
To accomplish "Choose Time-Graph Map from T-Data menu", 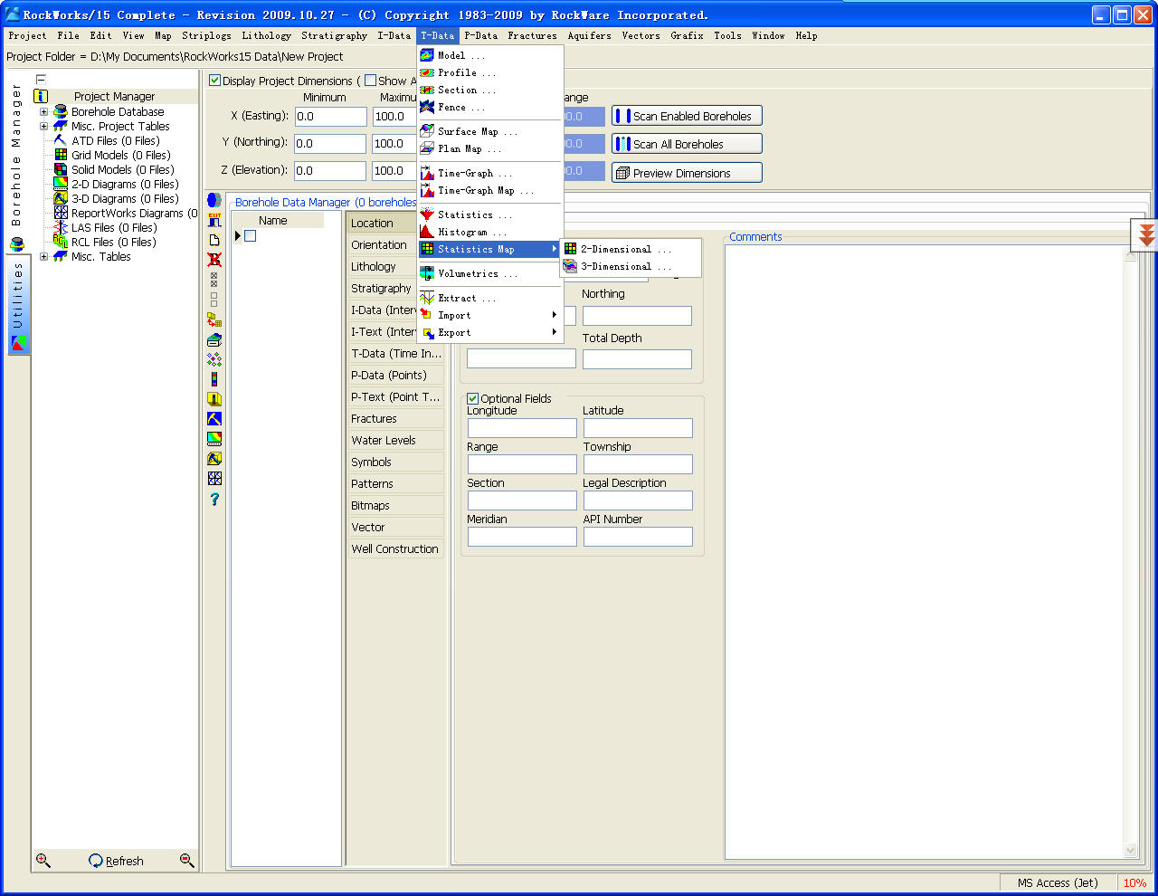I will tap(490, 190).
